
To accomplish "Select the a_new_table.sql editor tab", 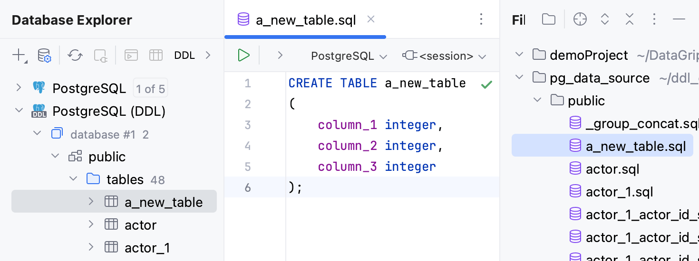I will [306, 20].
